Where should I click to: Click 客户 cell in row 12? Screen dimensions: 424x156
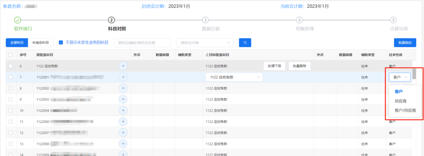(x=392, y=132)
